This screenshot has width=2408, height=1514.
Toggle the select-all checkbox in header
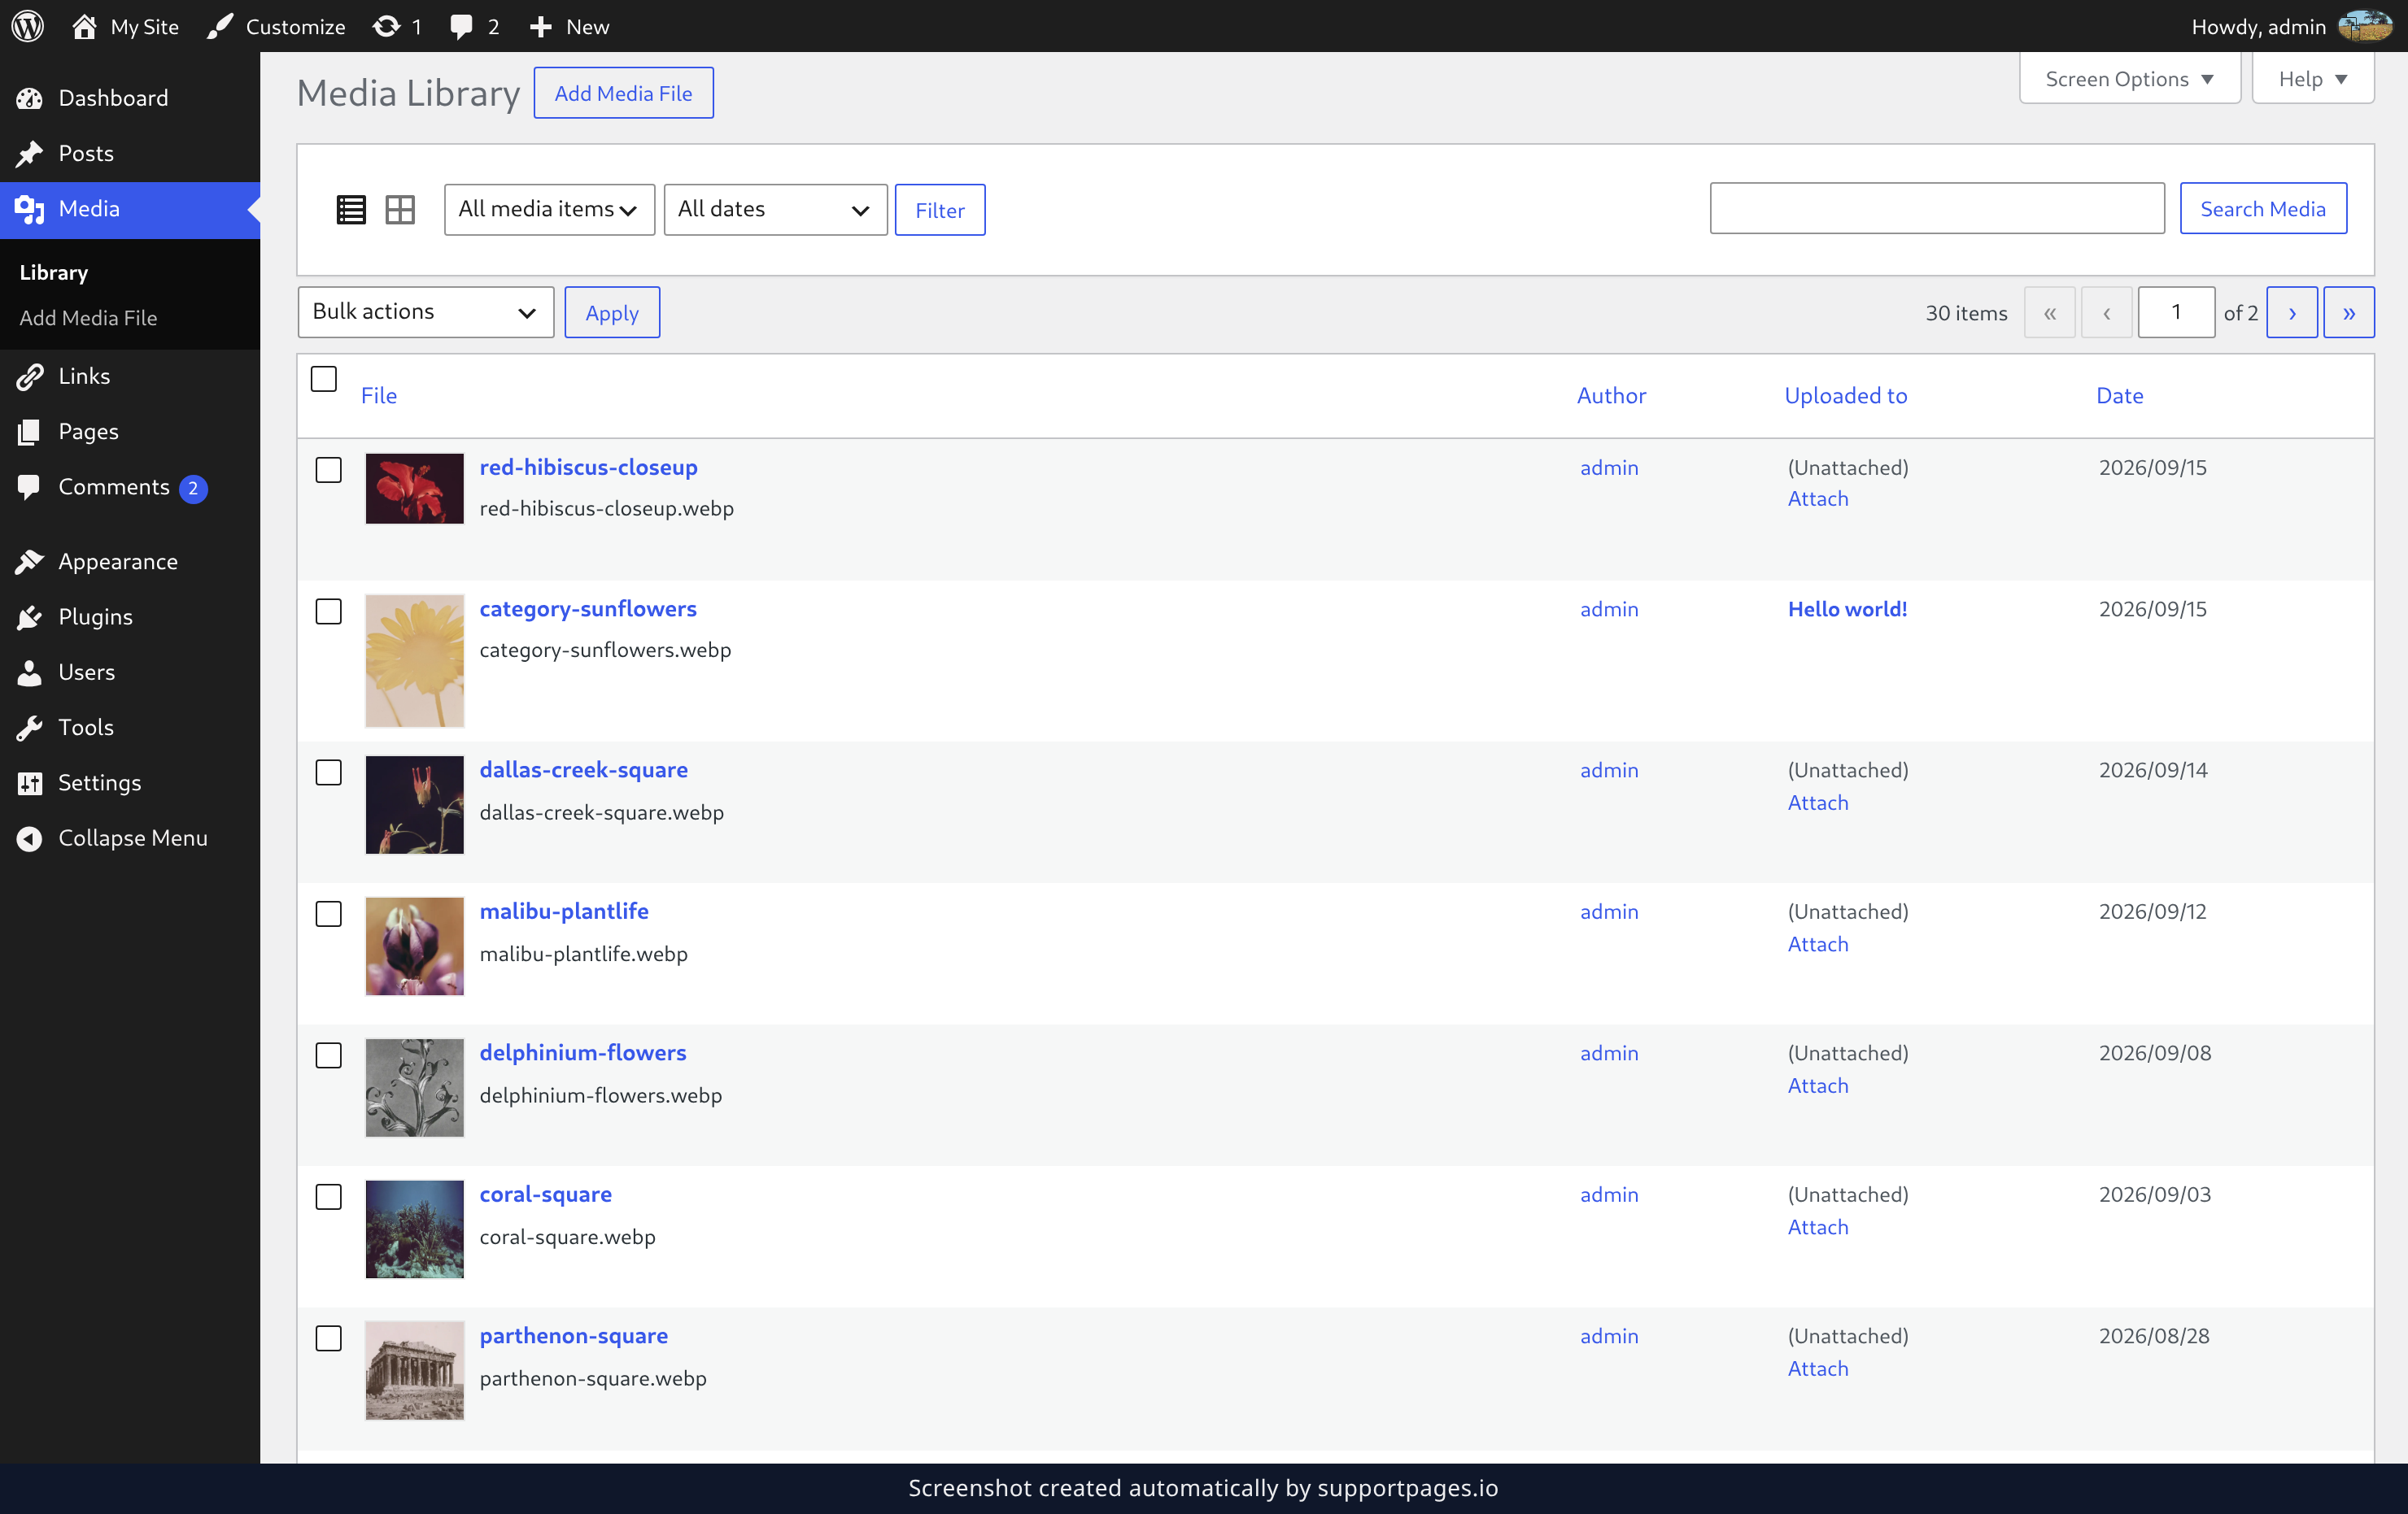click(x=324, y=379)
